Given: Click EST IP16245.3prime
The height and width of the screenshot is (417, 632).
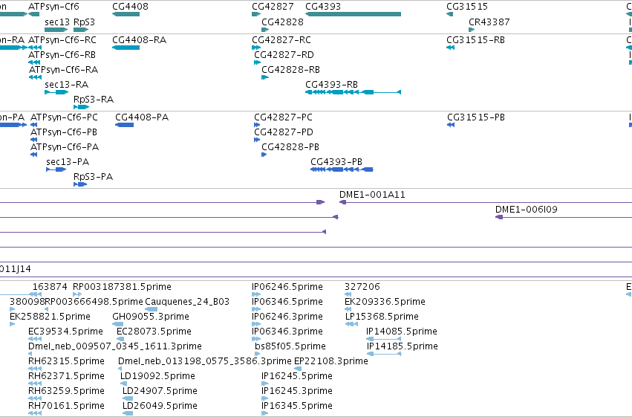Looking at the screenshot, I should click(x=297, y=392).
